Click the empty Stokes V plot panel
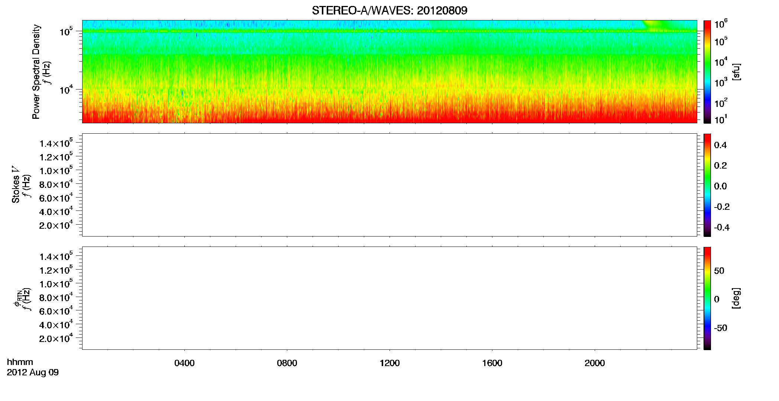 tap(389, 185)
